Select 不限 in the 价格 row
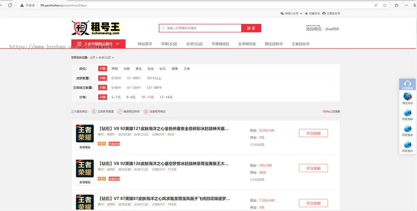The height and width of the screenshot is (211, 417). point(103,97)
